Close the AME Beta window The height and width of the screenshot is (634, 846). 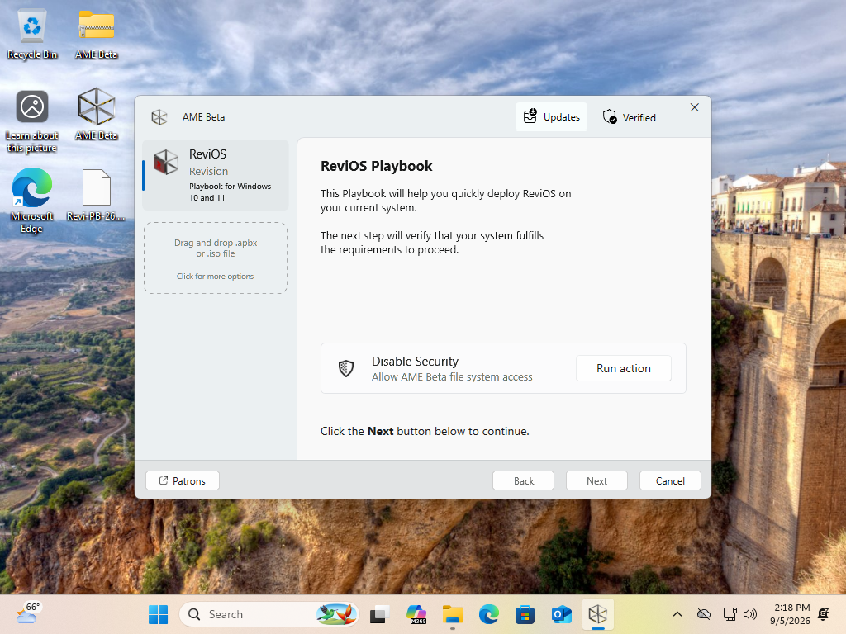click(694, 108)
